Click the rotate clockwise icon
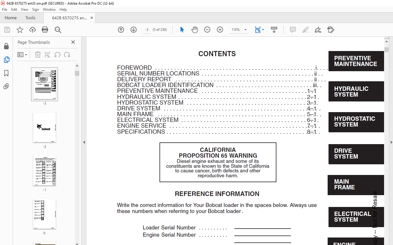Screen dimensions: 393x245 pos(67,54)
